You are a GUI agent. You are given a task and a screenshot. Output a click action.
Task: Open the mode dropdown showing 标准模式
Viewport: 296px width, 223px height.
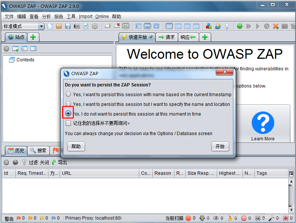coord(23,26)
